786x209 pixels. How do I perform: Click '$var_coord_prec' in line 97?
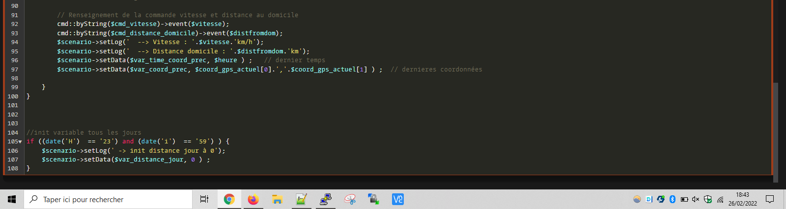tap(158, 70)
